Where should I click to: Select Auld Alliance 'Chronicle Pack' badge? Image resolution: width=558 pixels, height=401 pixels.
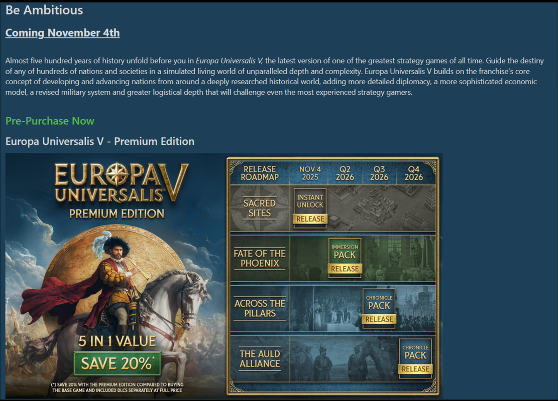tap(415, 358)
